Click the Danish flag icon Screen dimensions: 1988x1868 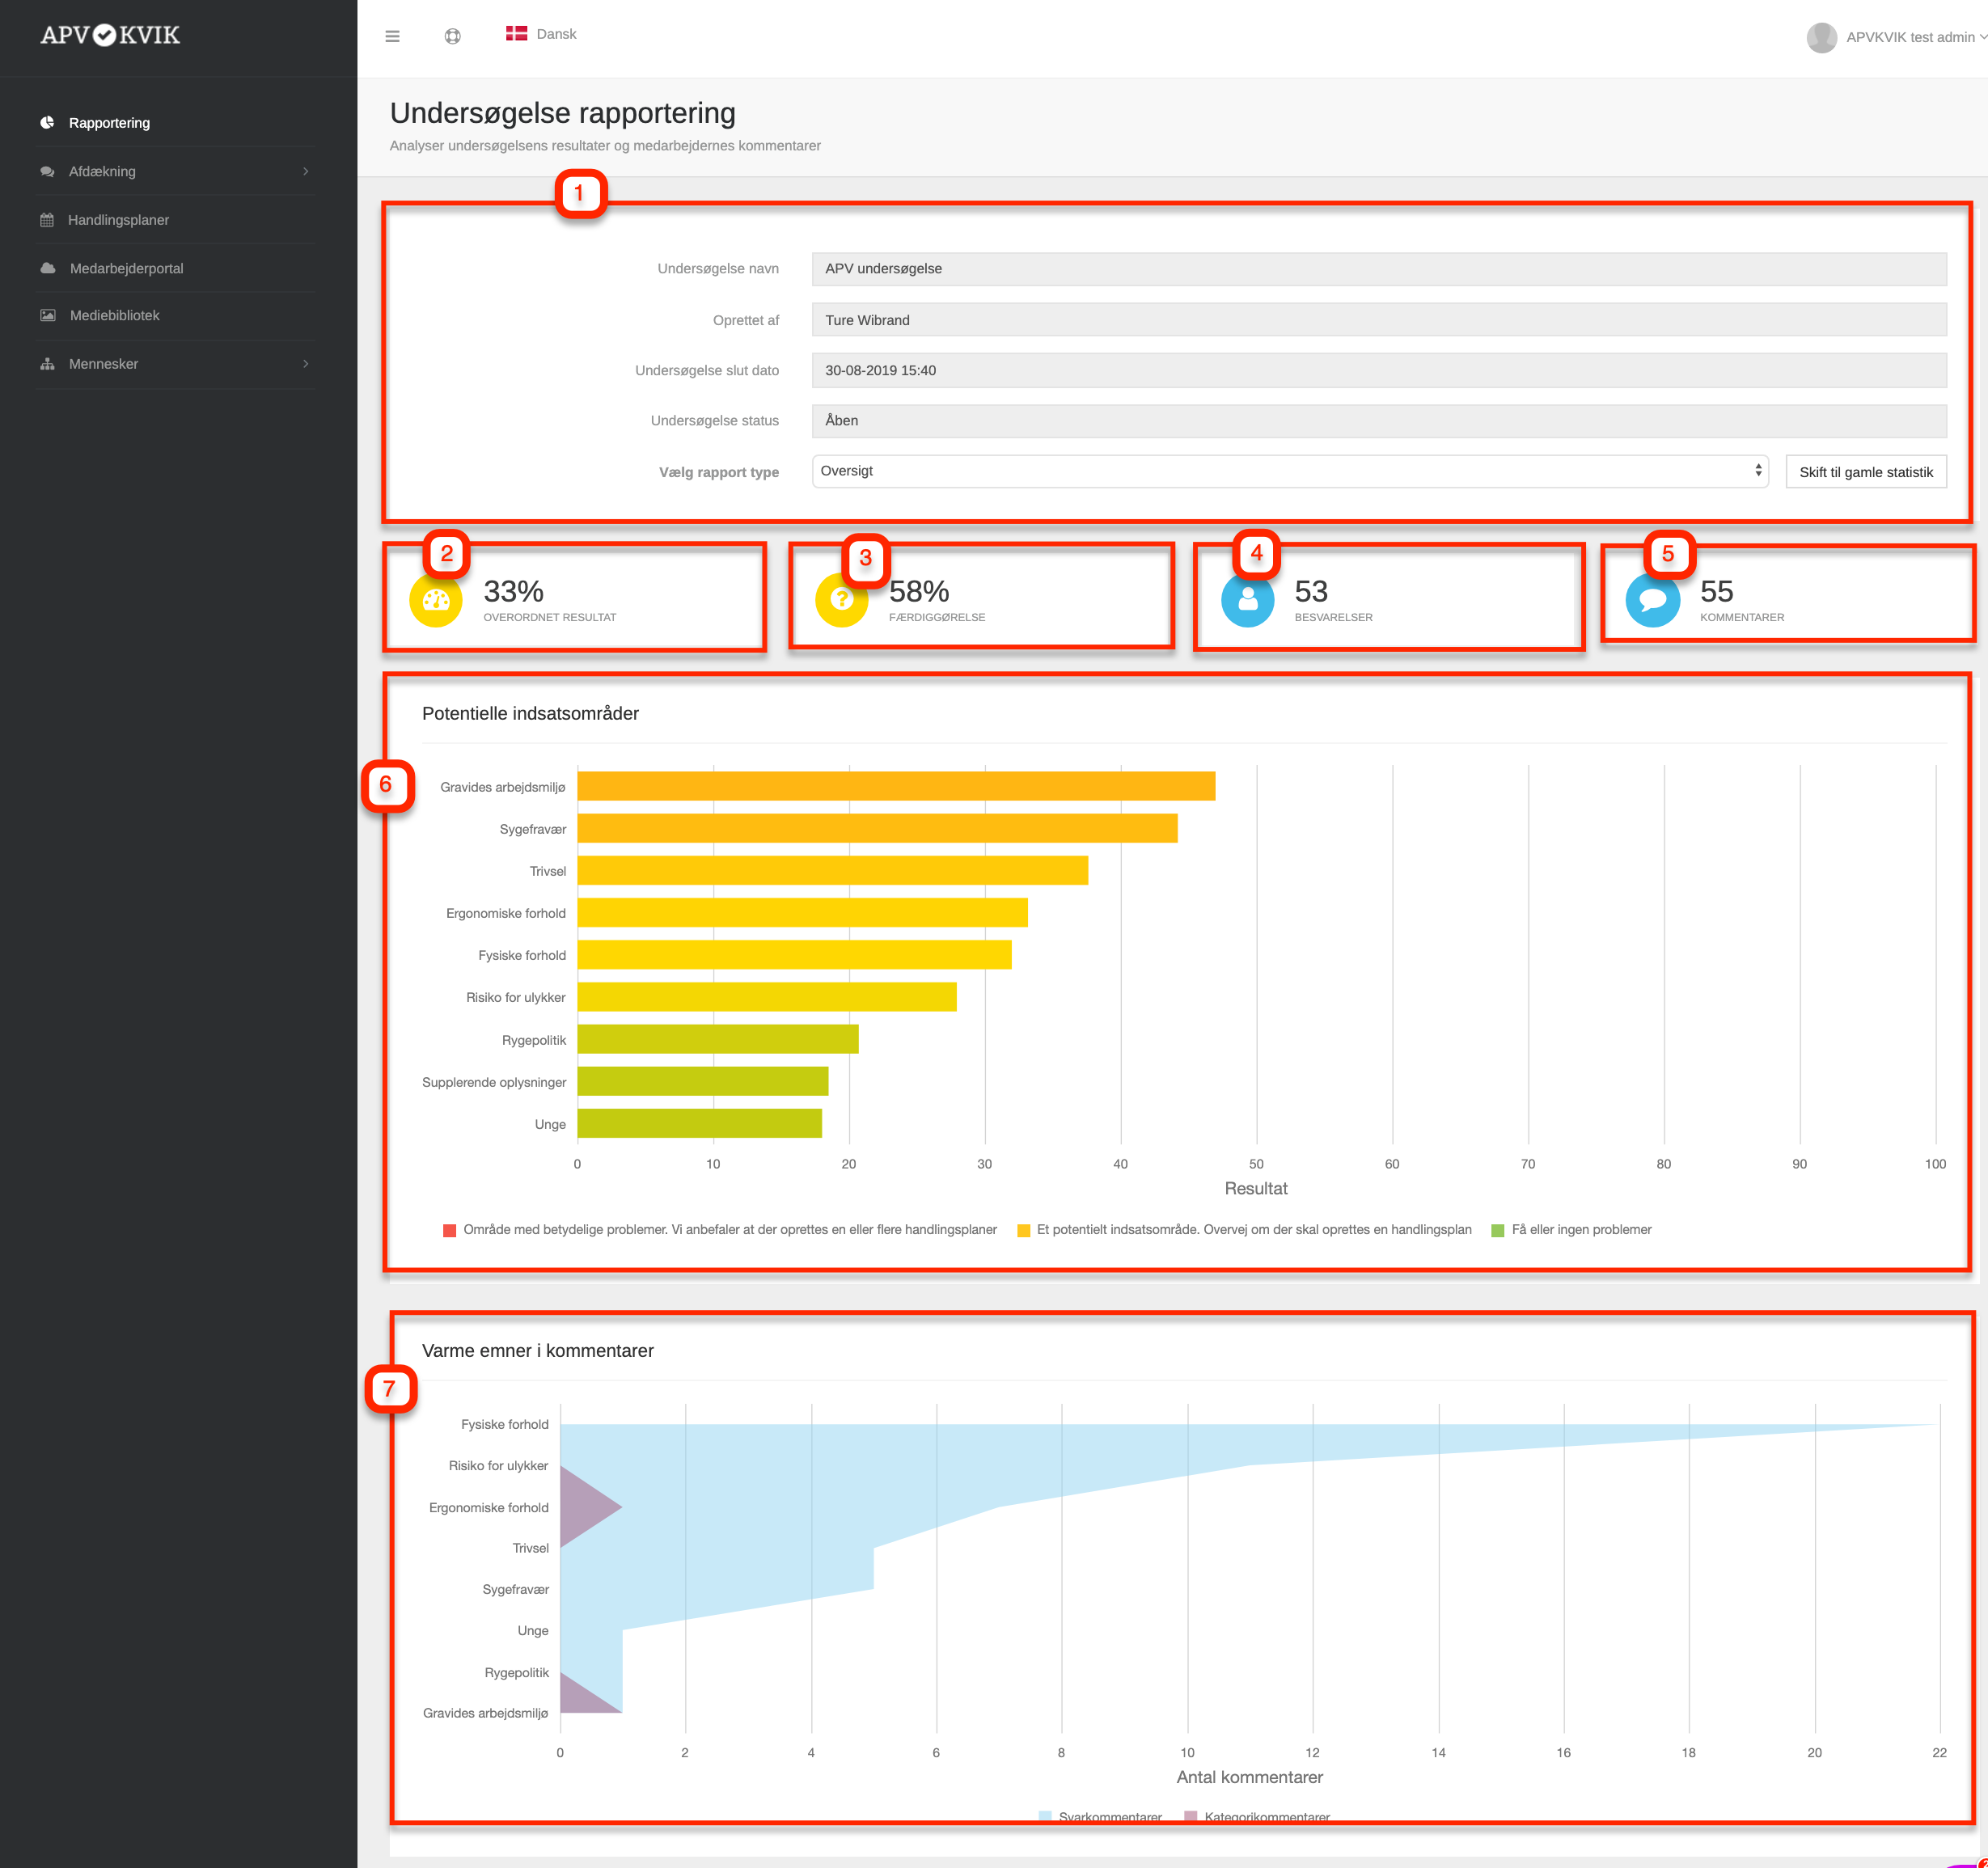(516, 34)
